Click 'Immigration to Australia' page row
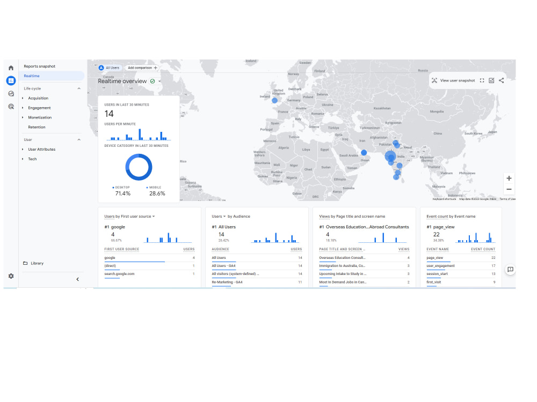The height and width of the screenshot is (402, 537). point(364,266)
